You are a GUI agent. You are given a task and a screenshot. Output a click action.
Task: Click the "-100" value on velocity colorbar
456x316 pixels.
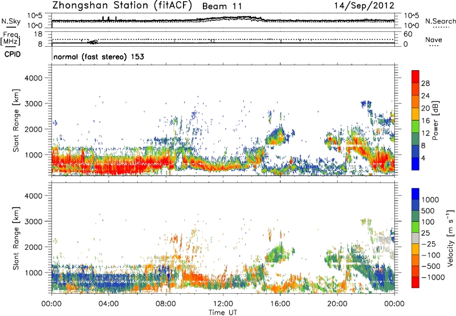pos(431,255)
